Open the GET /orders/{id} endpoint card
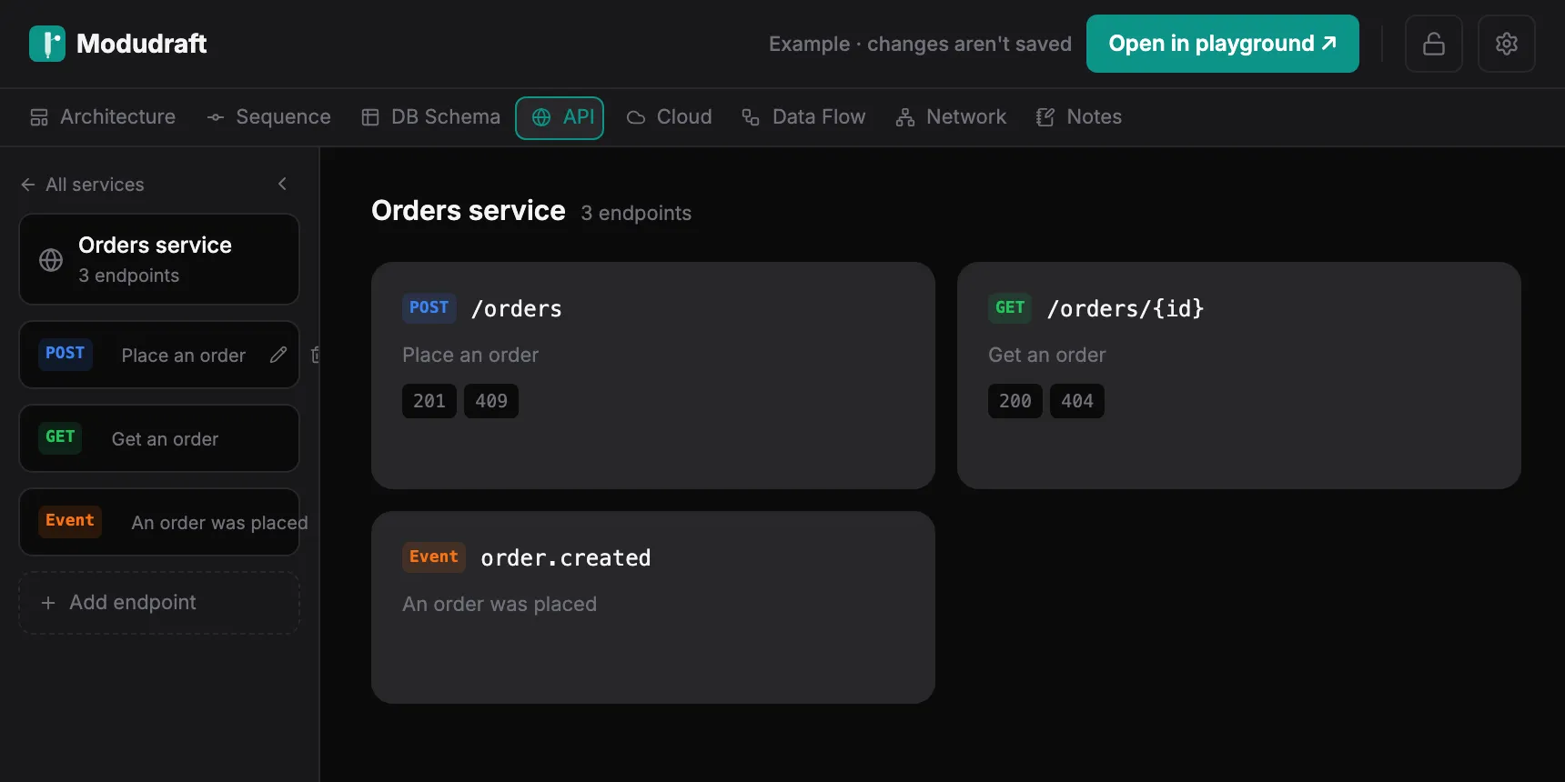This screenshot has height=782, width=1565. click(x=1239, y=376)
